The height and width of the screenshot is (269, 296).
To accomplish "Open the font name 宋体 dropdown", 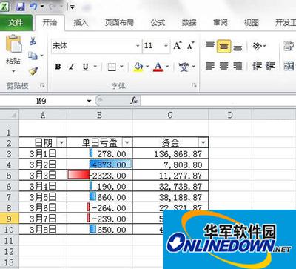I will coord(138,46).
